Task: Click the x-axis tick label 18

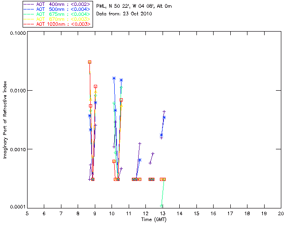Action: coord(247,213)
